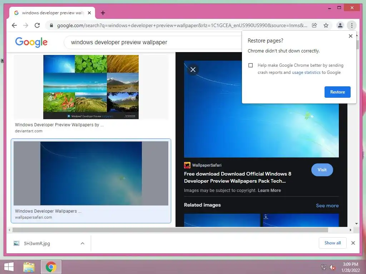Open Chrome's three-dot menu

tap(352, 25)
